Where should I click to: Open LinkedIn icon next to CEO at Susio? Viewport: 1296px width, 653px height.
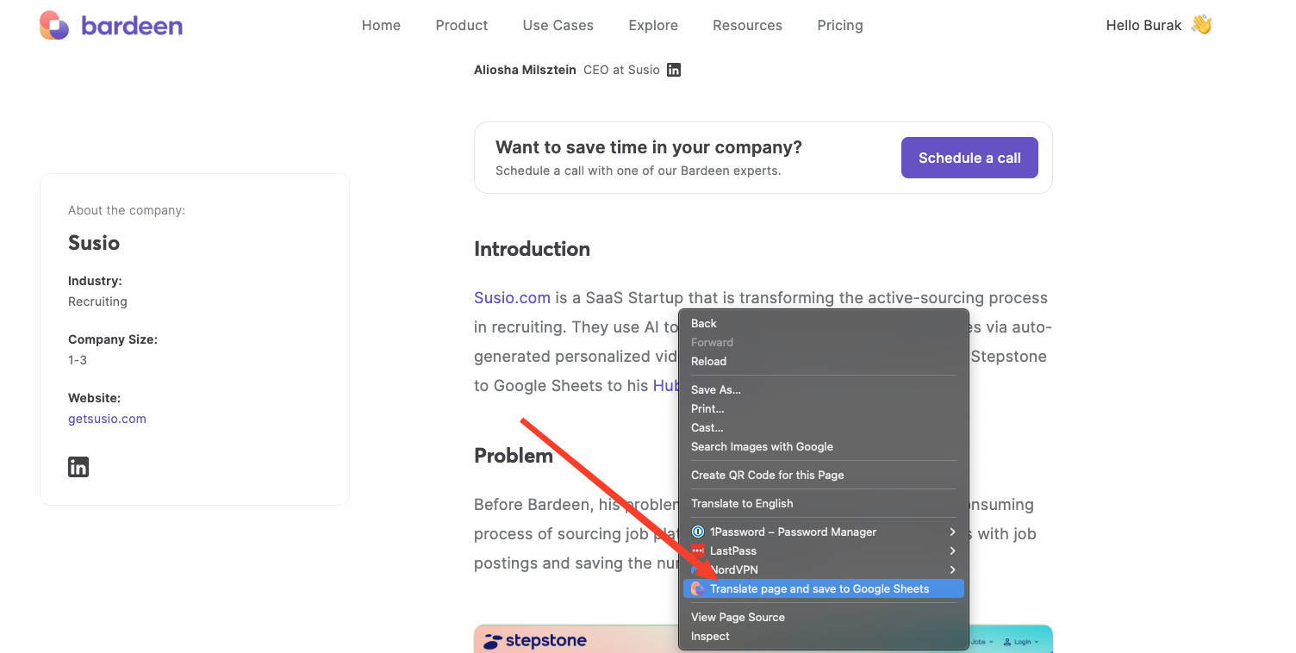pos(674,70)
